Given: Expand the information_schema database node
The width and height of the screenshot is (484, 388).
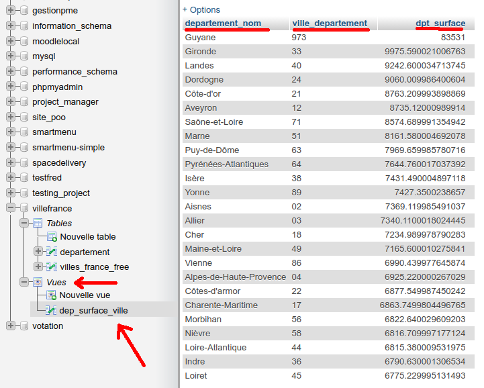Looking at the screenshot, I should pos(11,26).
